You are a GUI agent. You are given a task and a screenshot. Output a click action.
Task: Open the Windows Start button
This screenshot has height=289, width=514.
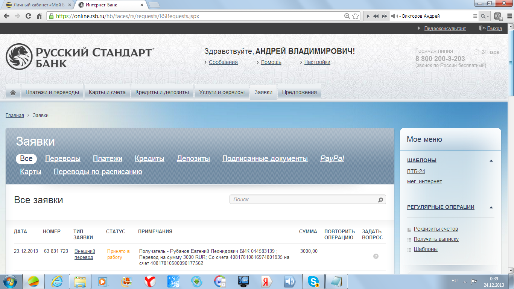click(x=9, y=281)
